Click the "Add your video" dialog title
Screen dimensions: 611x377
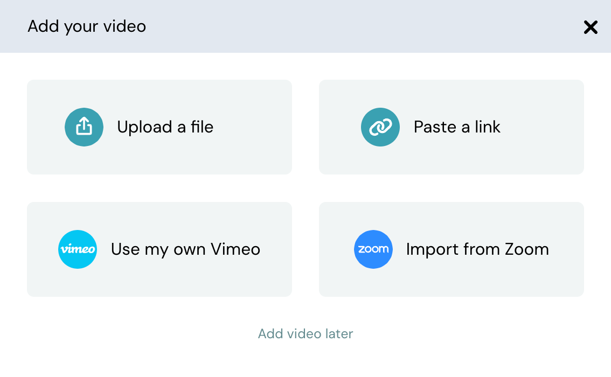pyautogui.click(x=87, y=26)
